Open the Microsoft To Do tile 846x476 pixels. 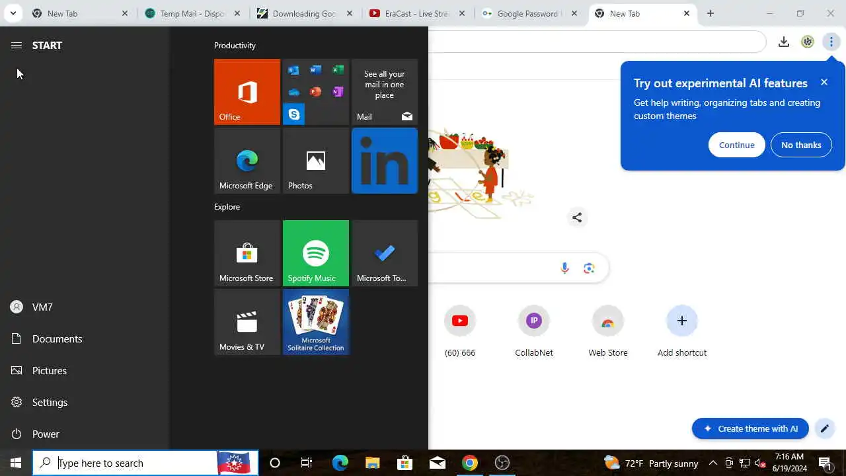click(385, 253)
